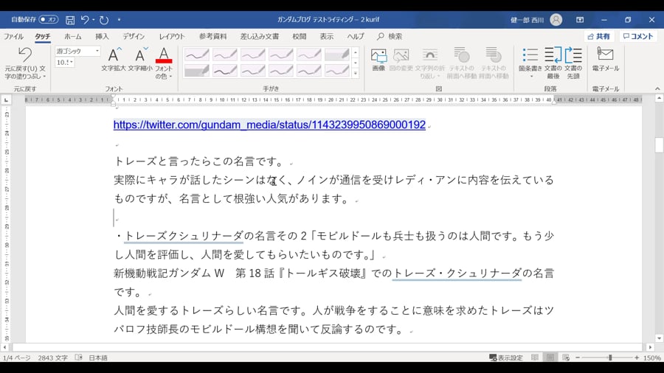
Task: Apply the red フォントの色 font color
Action: [x=164, y=55]
